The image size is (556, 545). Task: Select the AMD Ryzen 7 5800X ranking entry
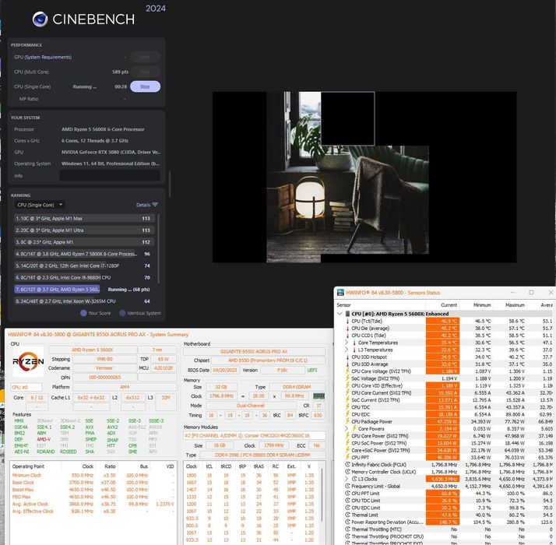point(84,254)
